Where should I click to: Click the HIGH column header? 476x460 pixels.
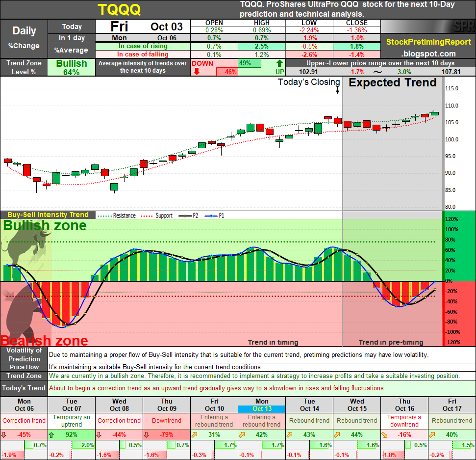pyautogui.click(x=262, y=23)
